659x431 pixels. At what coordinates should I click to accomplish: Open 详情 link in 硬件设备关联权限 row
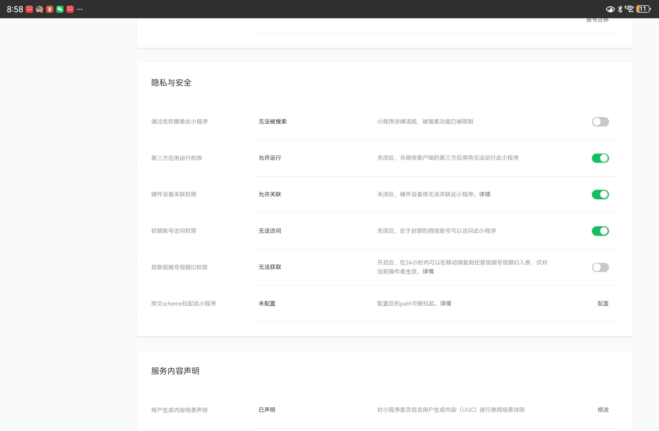point(484,194)
